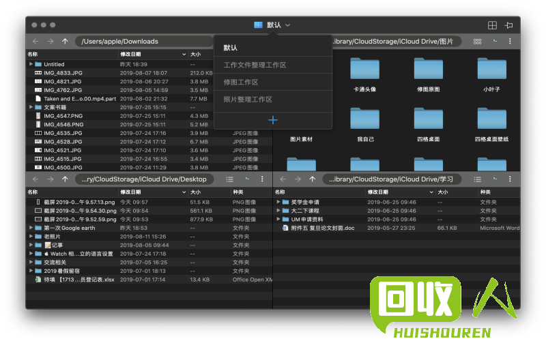Open terminal icon in the Desktop pane
Image resolution: width=546 pixels, height=341 pixels.
247,179
